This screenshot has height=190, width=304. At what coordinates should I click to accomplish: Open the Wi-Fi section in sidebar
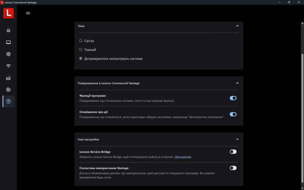[x=8, y=66]
